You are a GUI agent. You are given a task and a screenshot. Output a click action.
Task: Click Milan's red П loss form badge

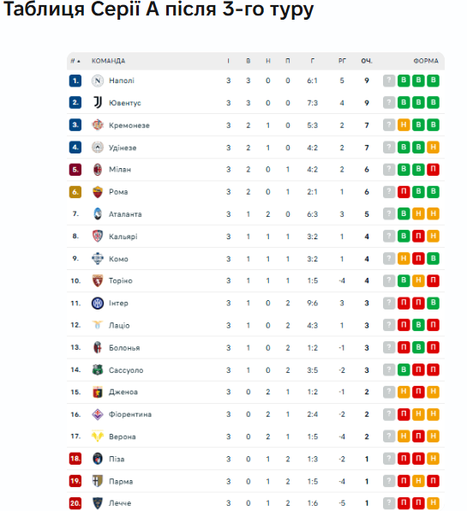pos(433,170)
